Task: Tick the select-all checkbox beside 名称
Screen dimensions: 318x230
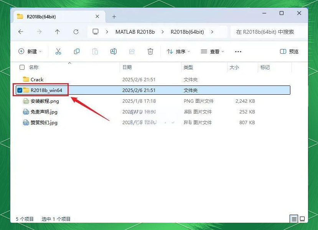Action: click(22, 67)
